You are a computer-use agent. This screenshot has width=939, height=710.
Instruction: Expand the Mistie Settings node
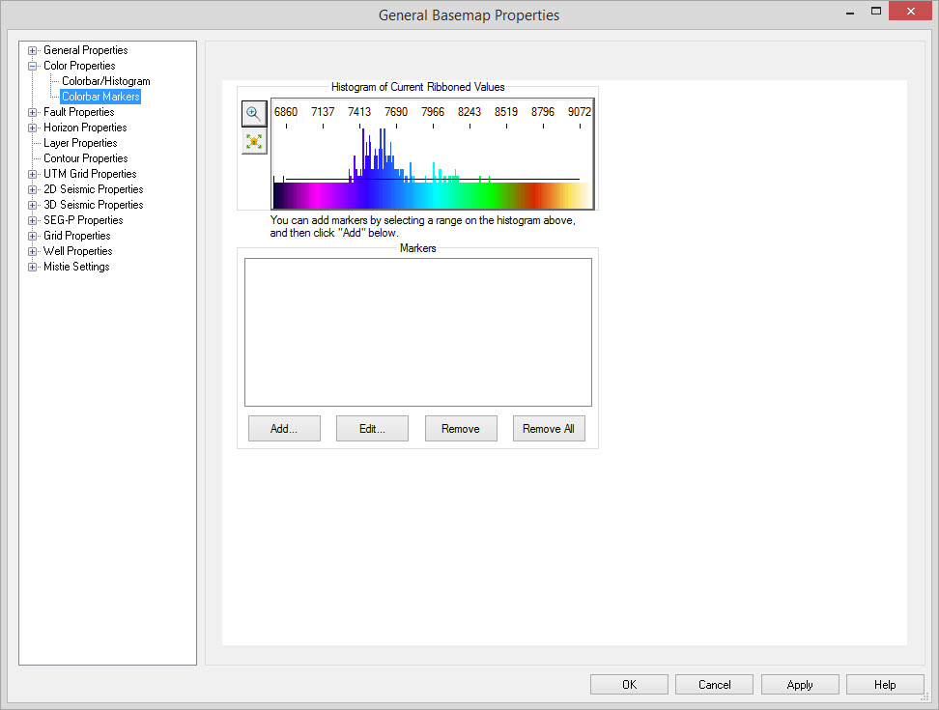tap(32, 267)
